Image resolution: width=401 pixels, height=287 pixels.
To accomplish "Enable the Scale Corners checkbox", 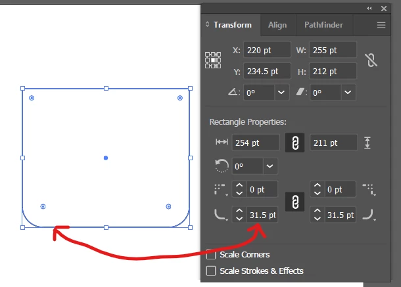I will coord(211,255).
